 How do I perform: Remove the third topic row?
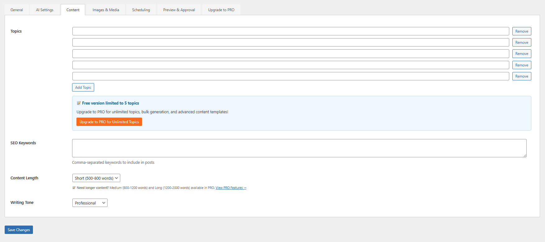[522, 54]
